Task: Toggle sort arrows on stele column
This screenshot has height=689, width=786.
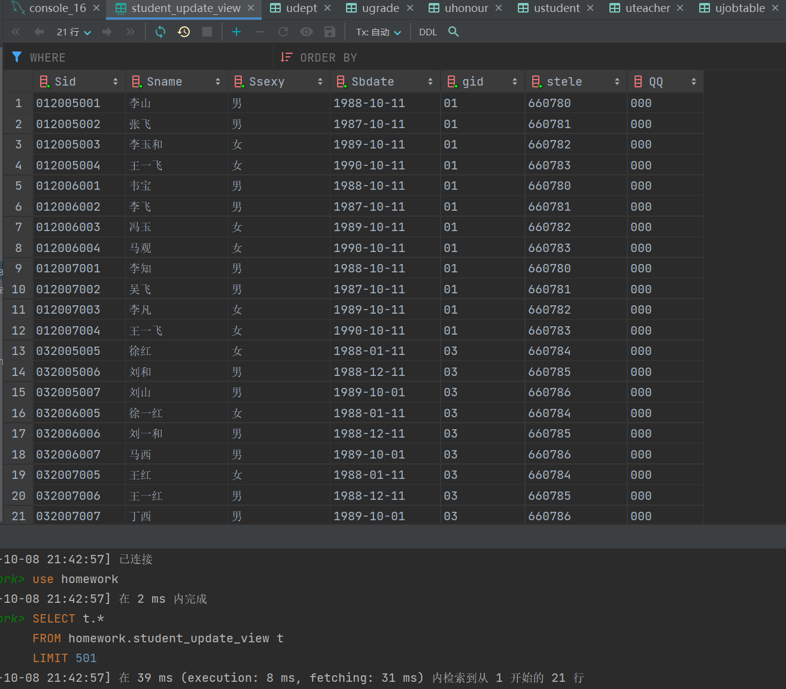Action: pyautogui.click(x=617, y=81)
